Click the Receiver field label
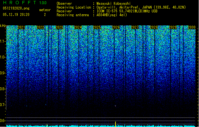Image resolution: width=199 pixels, height=127 pixels. tap(64, 11)
